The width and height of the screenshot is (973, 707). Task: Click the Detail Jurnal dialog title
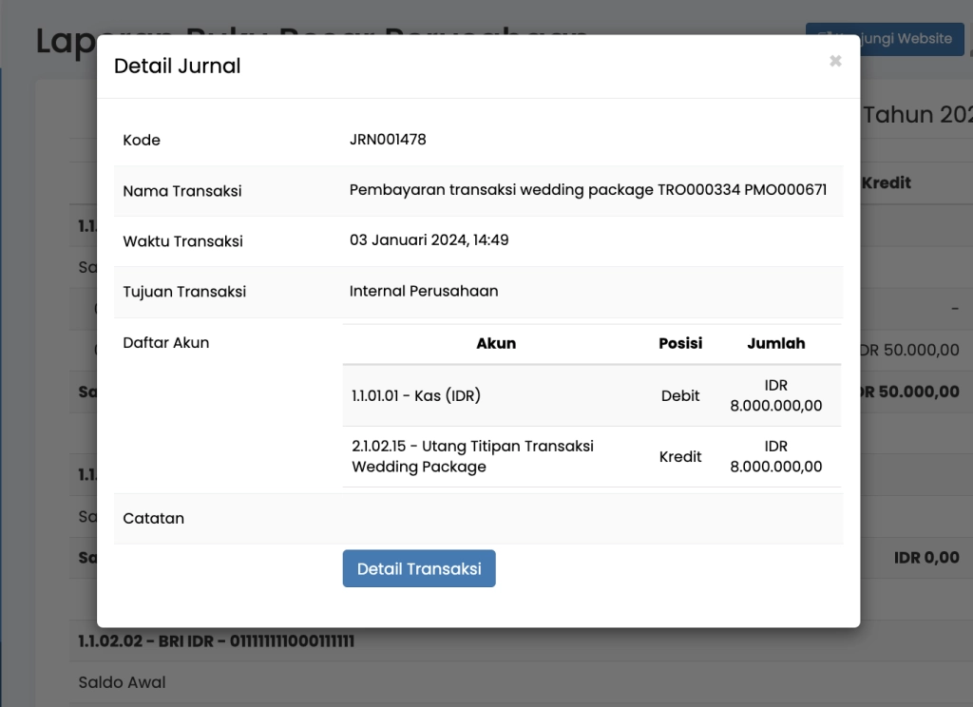coord(178,66)
